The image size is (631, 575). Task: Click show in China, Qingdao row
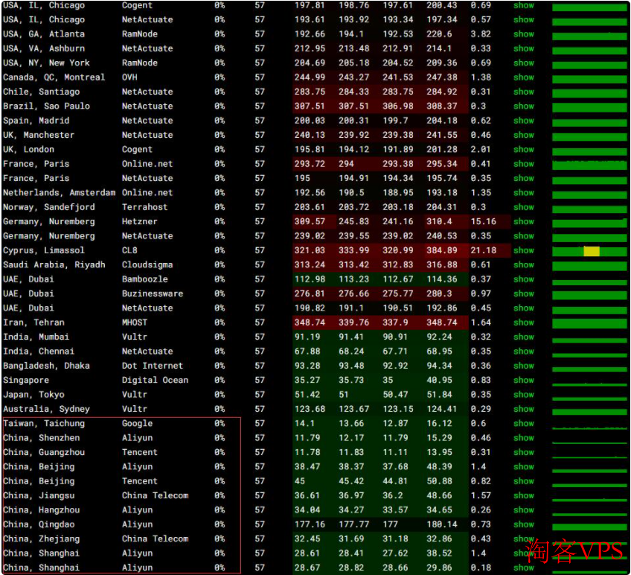[524, 524]
